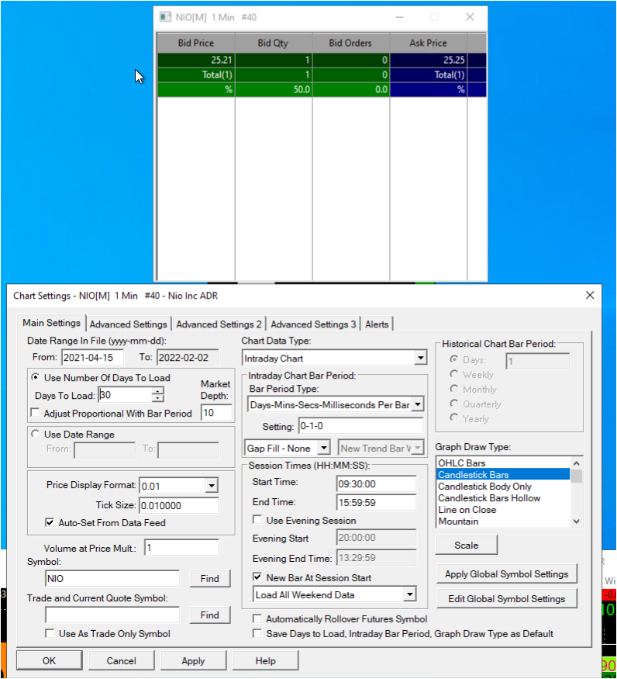Select Candlestick Body Only draw type
The width and height of the screenshot is (617, 679).
[x=504, y=487]
